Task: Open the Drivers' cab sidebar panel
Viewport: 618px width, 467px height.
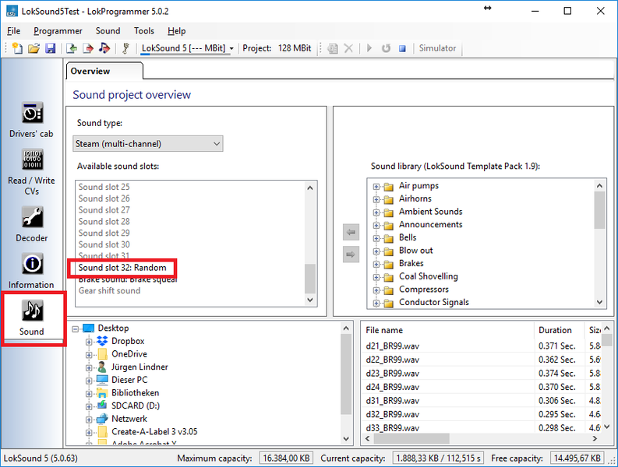Action: (31, 120)
